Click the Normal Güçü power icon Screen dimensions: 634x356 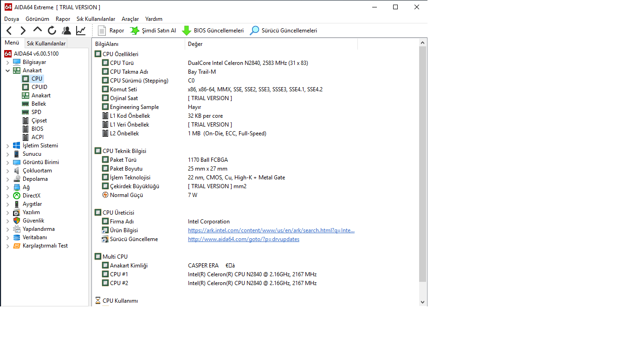pyautogui.click(x=105, y=195)
